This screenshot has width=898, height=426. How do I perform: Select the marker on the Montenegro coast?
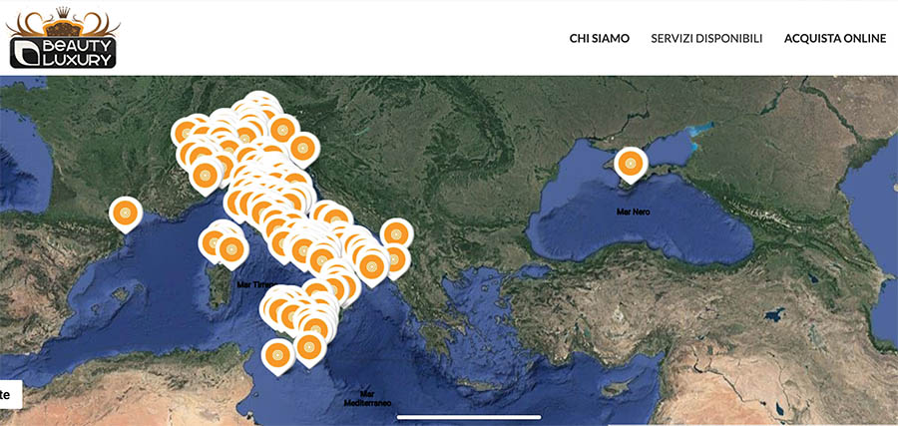click(396, 233)
